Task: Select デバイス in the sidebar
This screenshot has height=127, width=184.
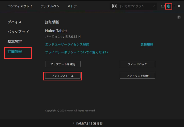Action: click(15, 22)
